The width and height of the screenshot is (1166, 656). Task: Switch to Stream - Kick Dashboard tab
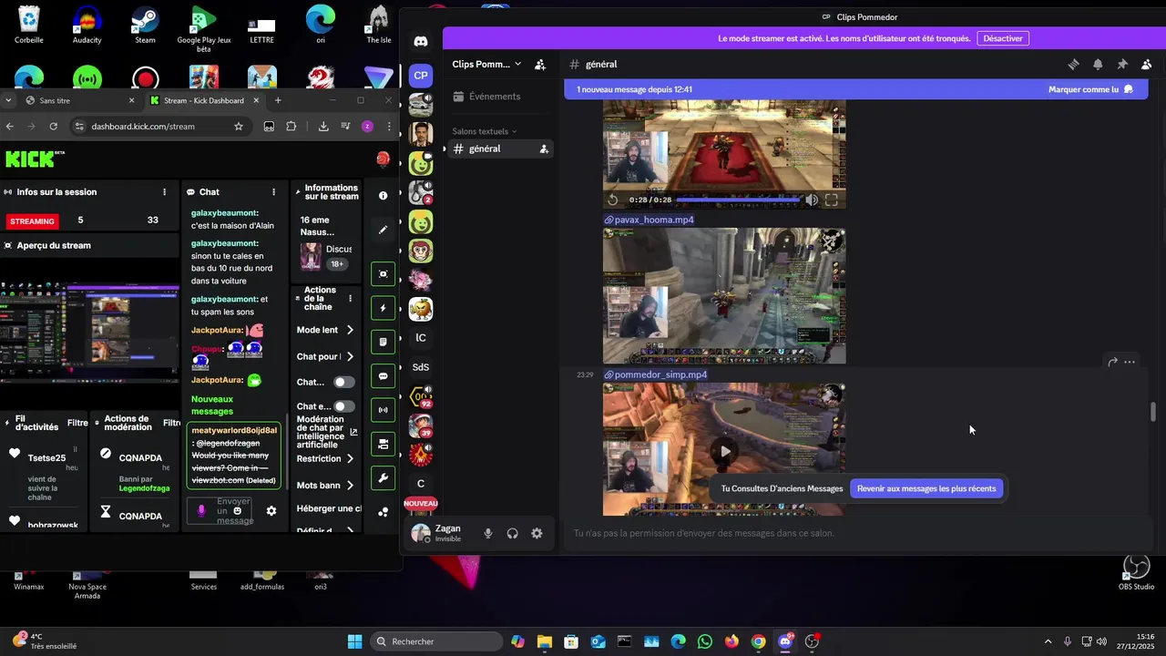click(x=203, y=100)
